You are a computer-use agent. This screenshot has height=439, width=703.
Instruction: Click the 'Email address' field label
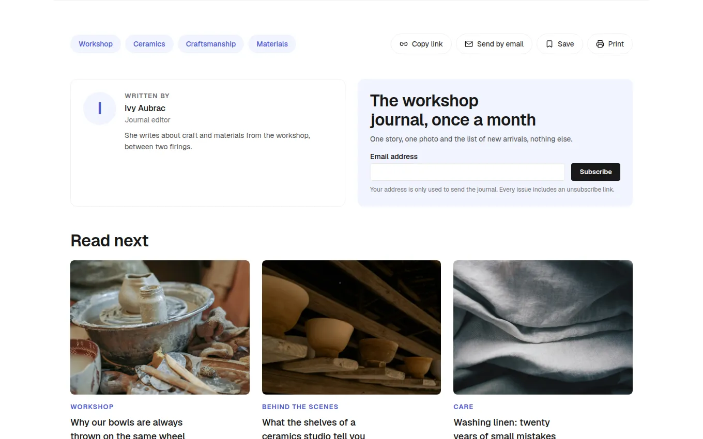(394, 156)
